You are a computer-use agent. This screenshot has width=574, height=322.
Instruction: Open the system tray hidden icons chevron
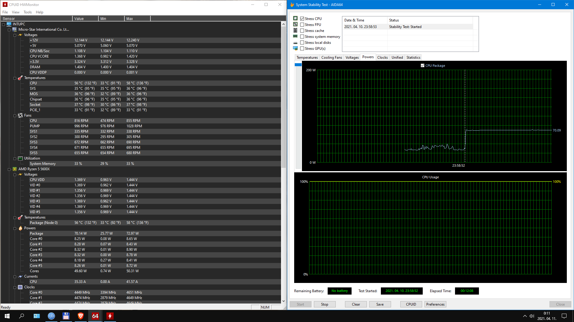(525, 316)
